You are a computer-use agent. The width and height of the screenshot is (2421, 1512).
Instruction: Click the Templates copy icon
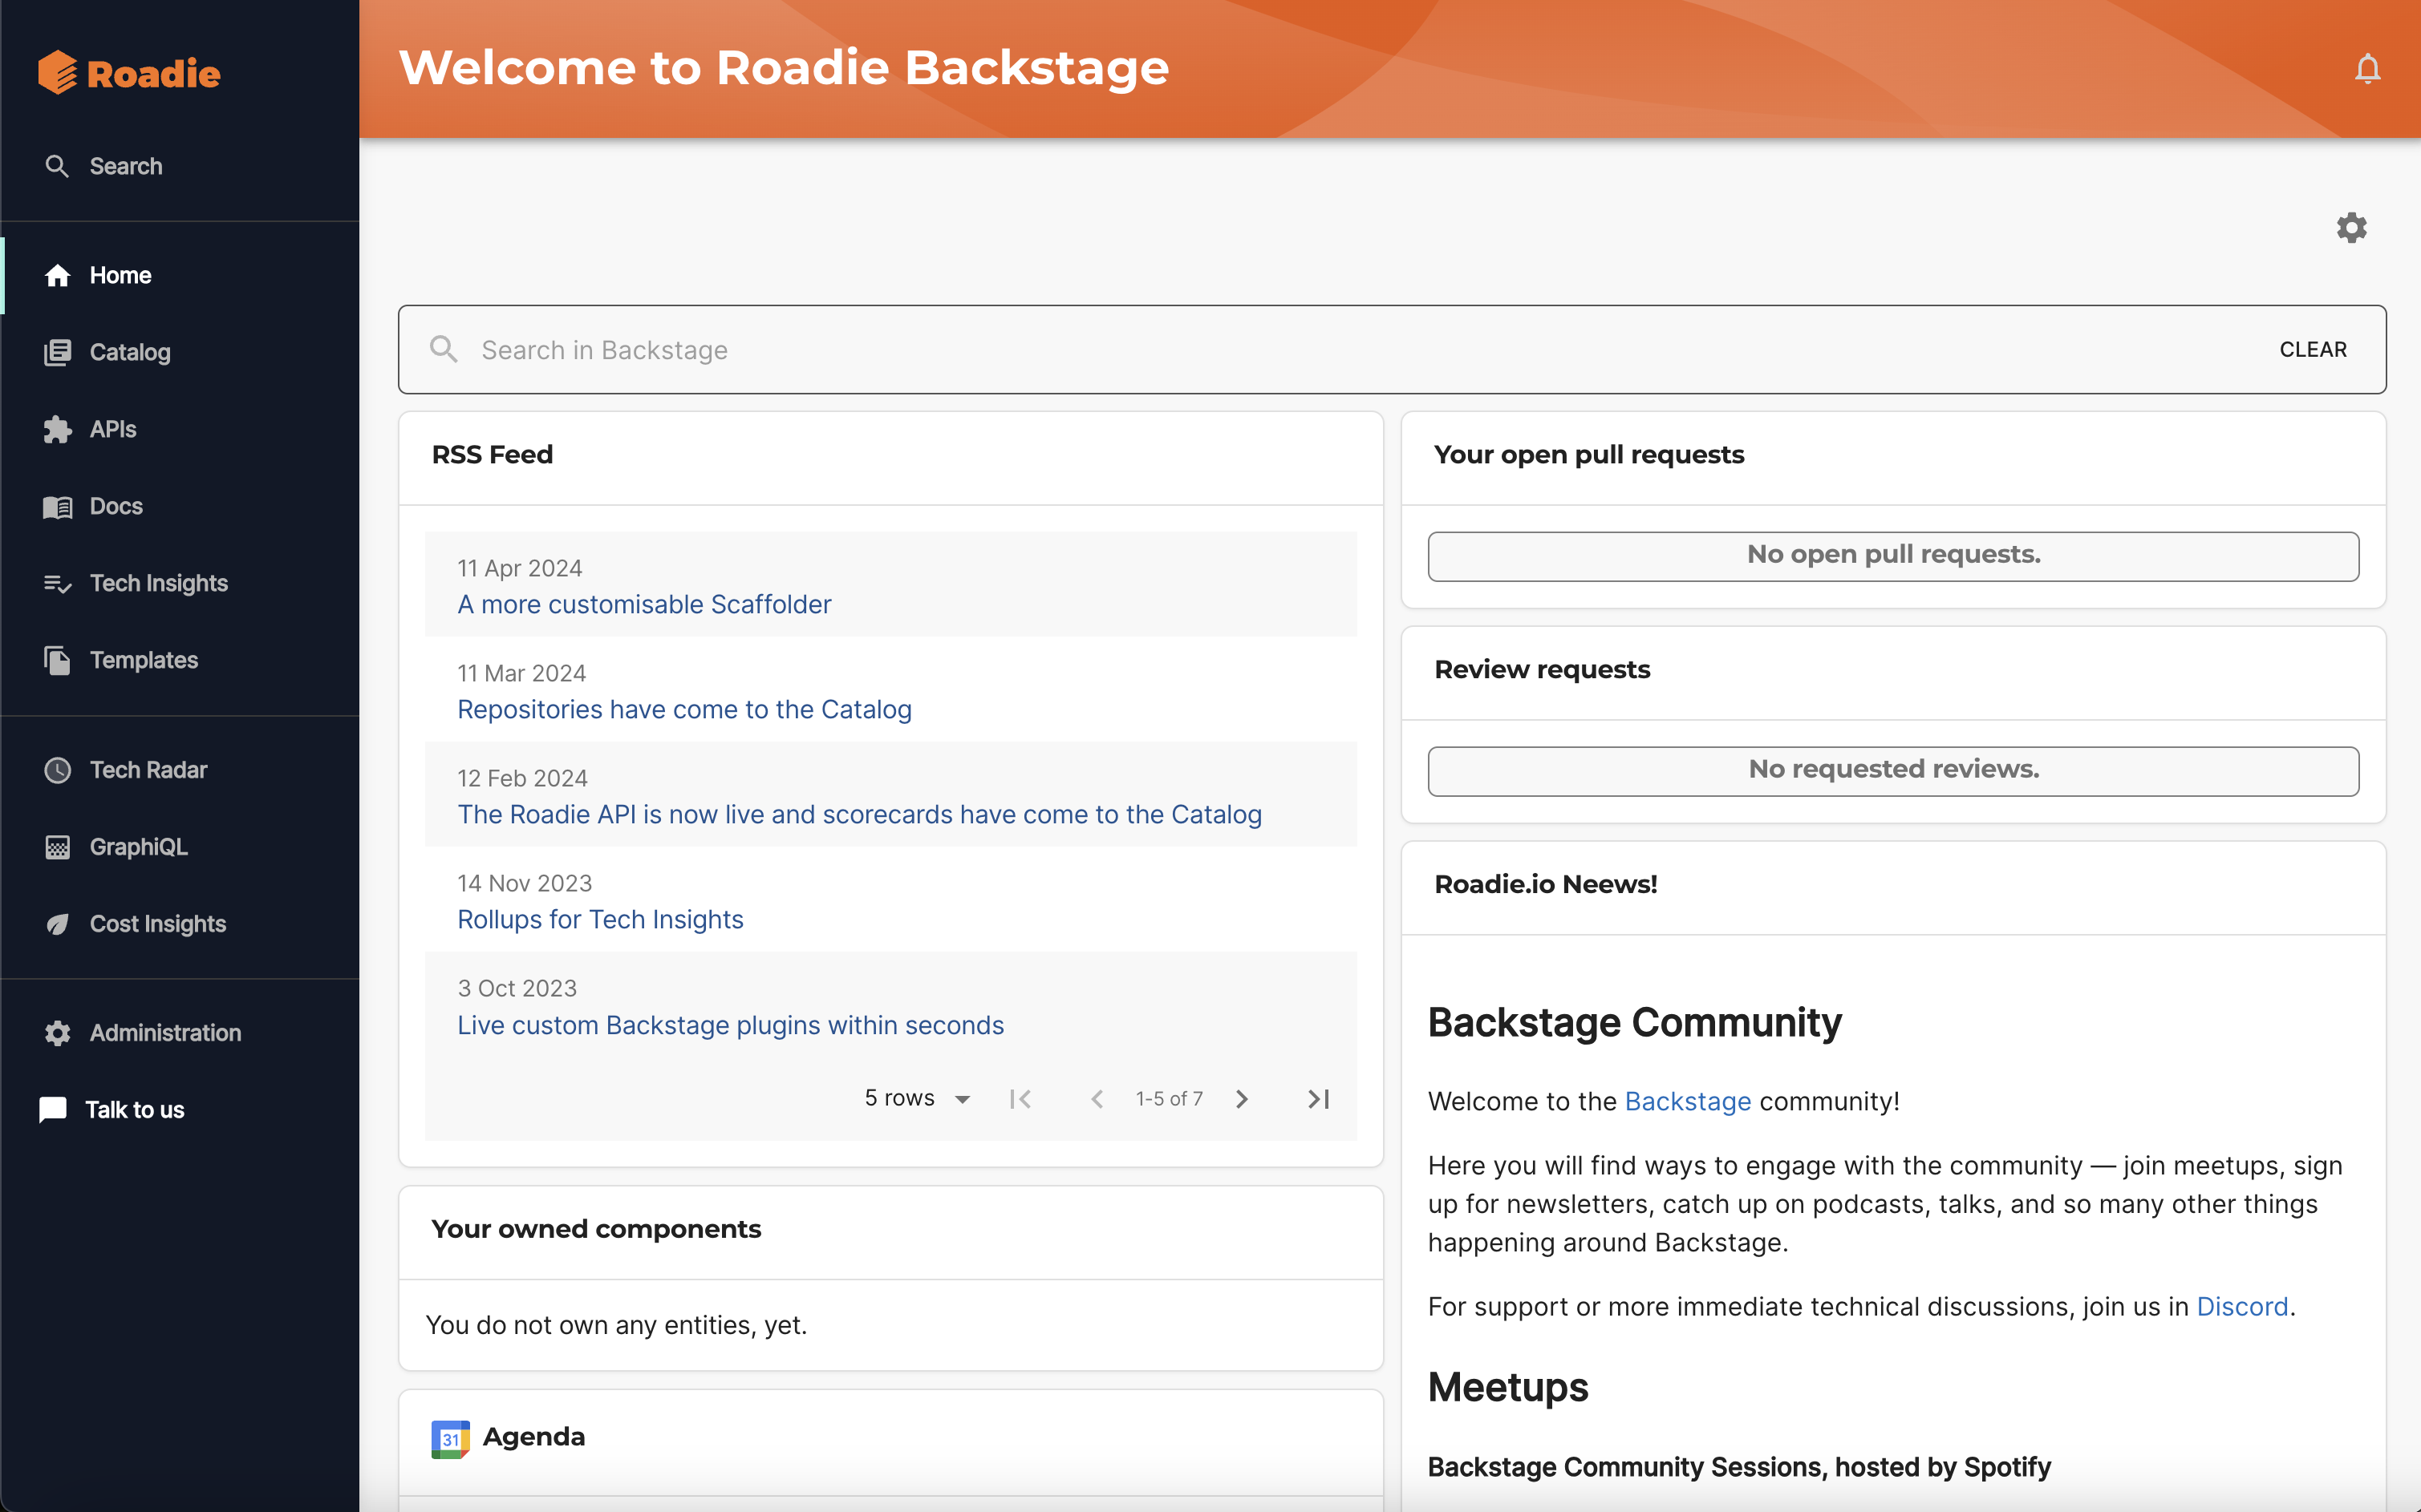click(57, 660)
